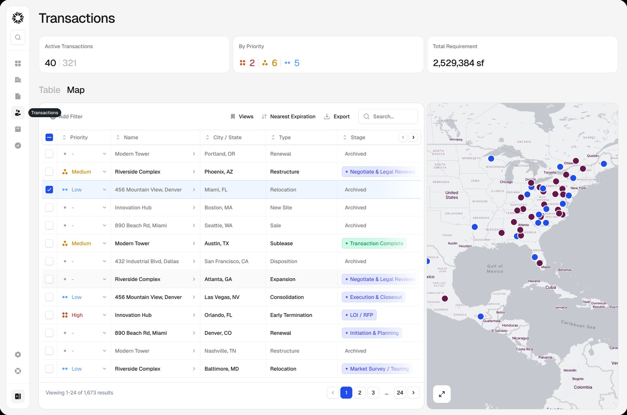The width and height of the screenshot is (627, 415).
Task: Click the blue map pin in Minnesota
Action: (x=491, y=159)
